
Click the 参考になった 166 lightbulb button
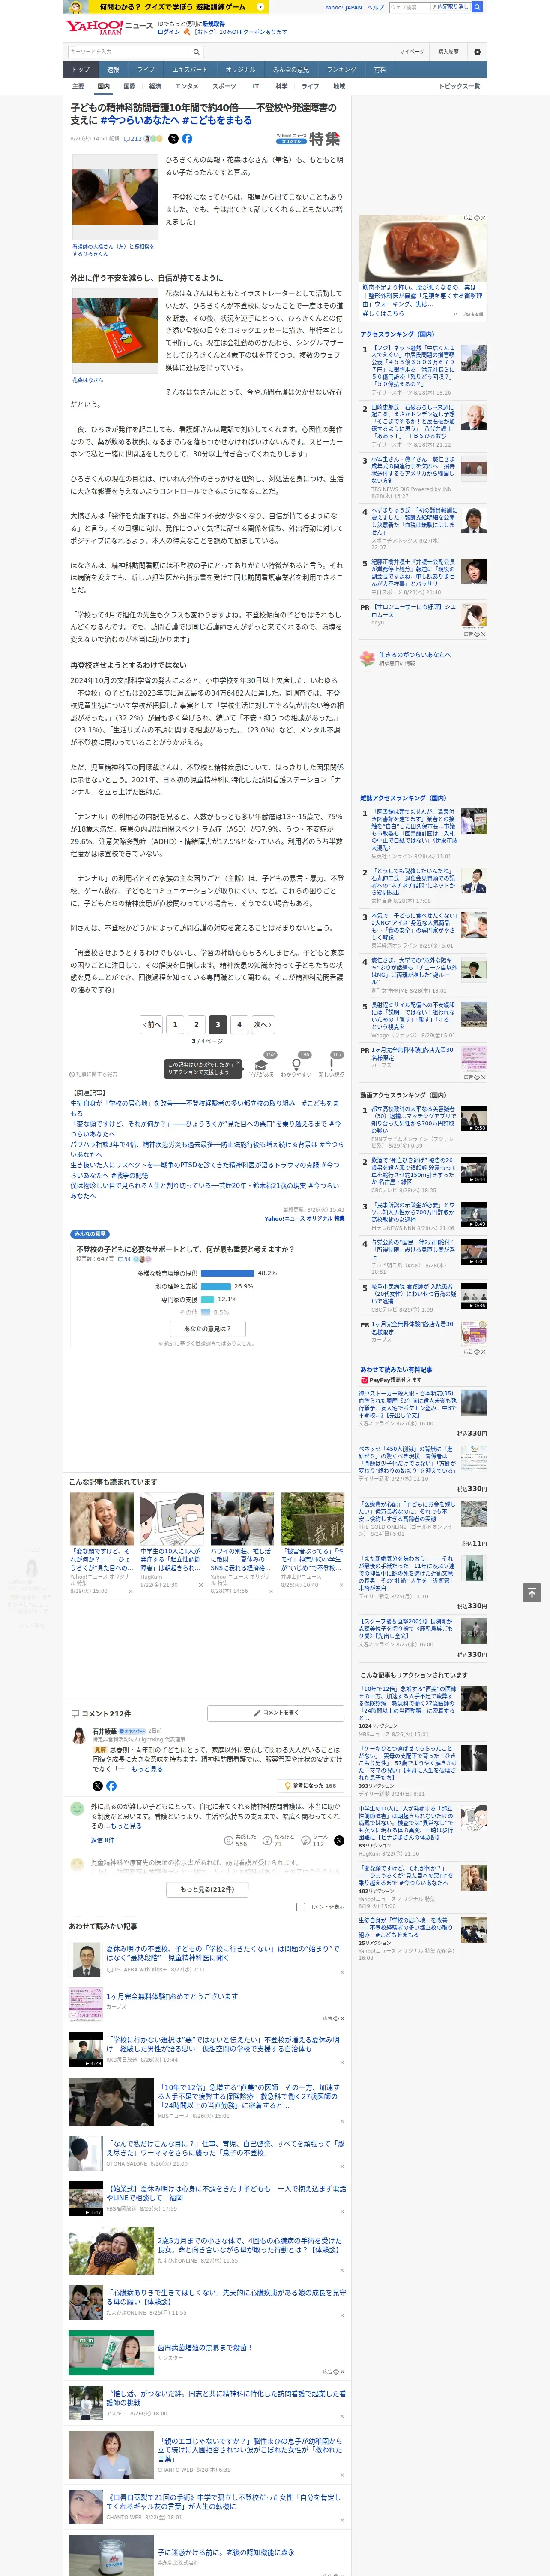pos(311,1785)
